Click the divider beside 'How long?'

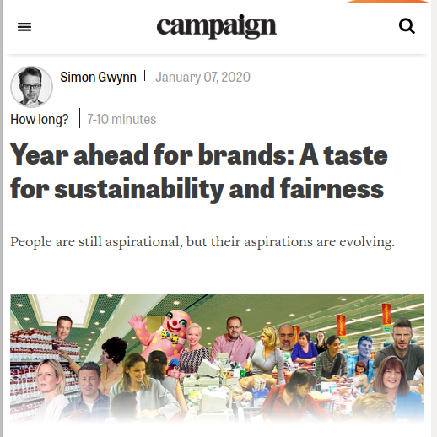[80, 118]
